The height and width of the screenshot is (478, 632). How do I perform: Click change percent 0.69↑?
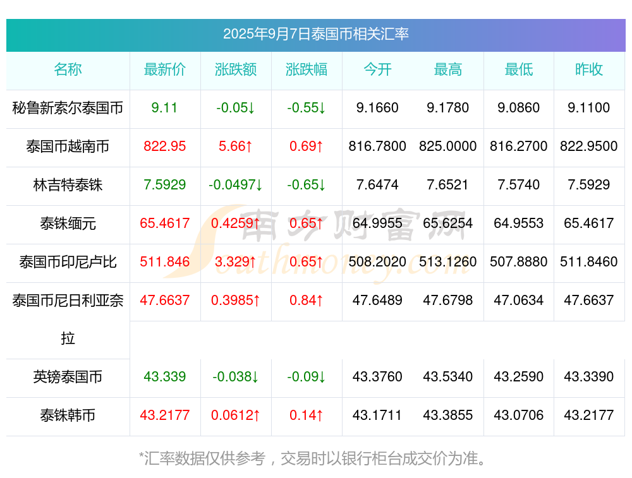(x=307, y=146)
